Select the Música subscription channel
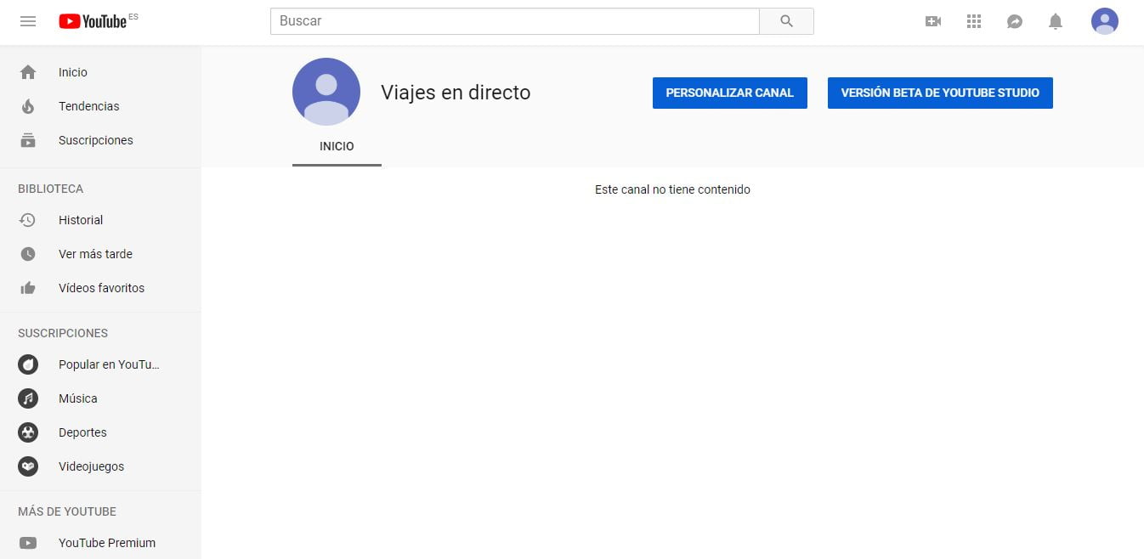This screenshot has width=1144, height=559. click(77, 398)
